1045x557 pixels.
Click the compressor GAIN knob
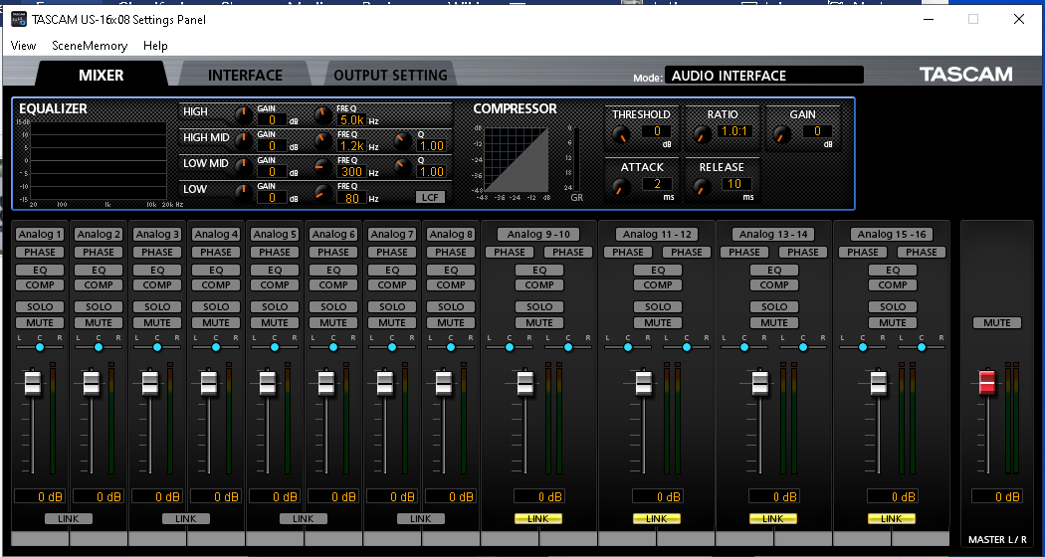[x=781, y=135]
